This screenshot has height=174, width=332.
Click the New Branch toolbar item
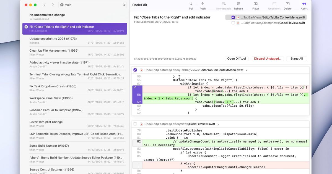click(223, 6)
